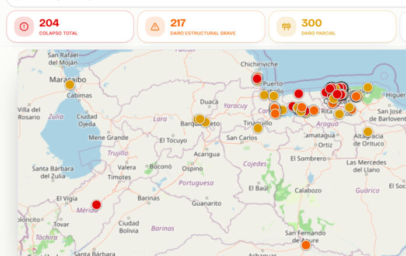Open the 300 Daño Parcial card
This screenshot has height=256, width=406.
coord(332,26)
